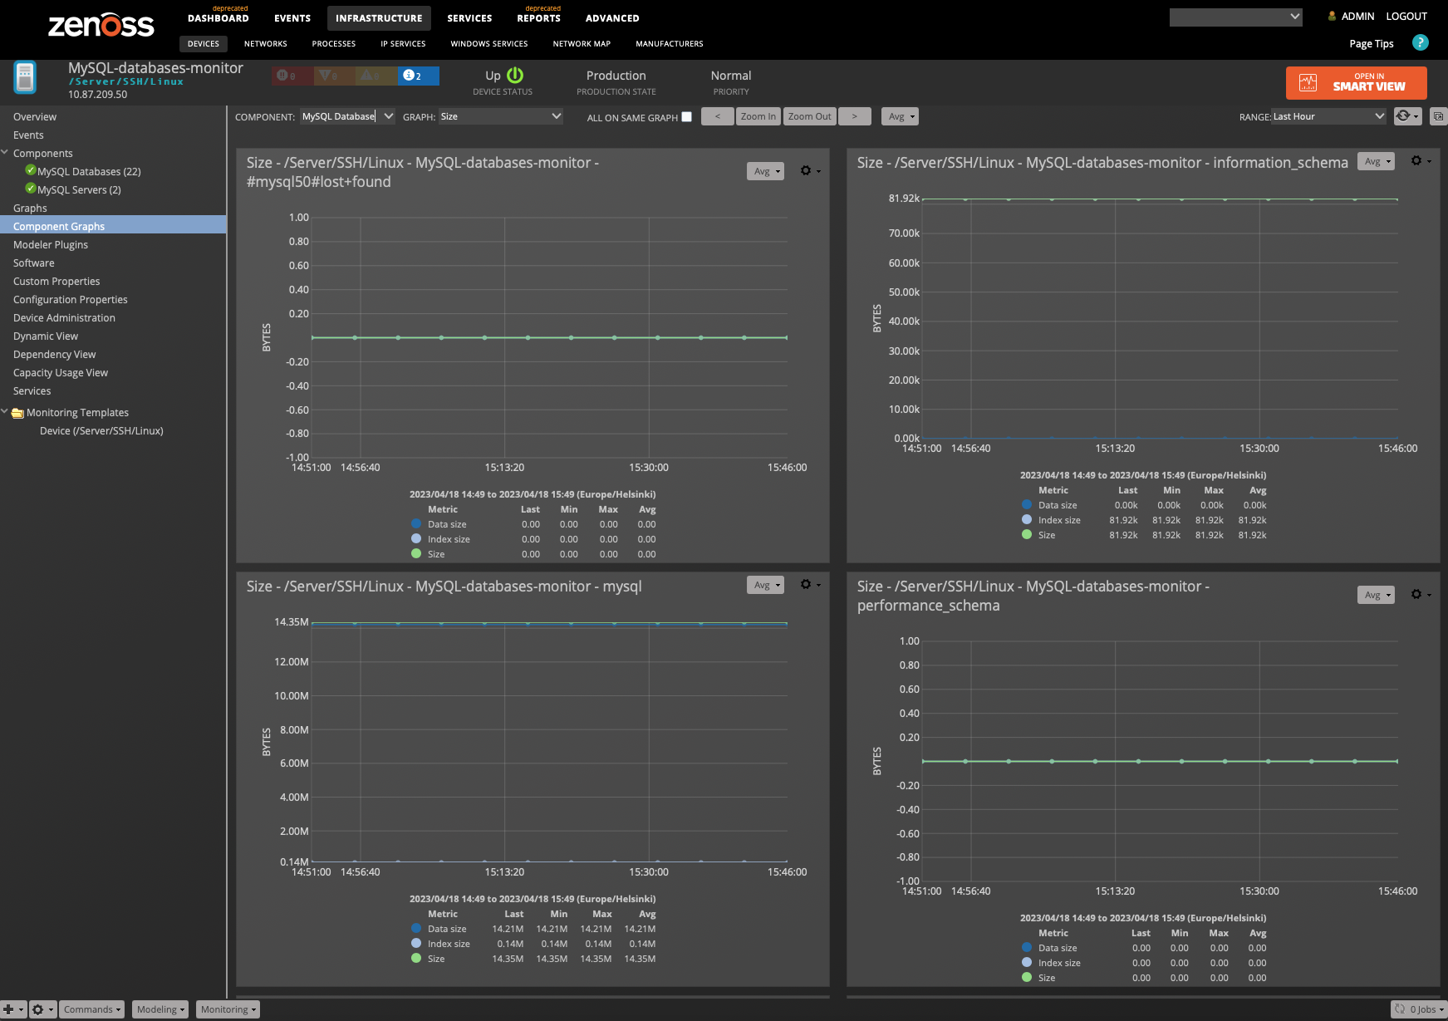Open gear menu of mysql graph
This screenshot has height=1021, width=1448.
[x=810, y=584]
